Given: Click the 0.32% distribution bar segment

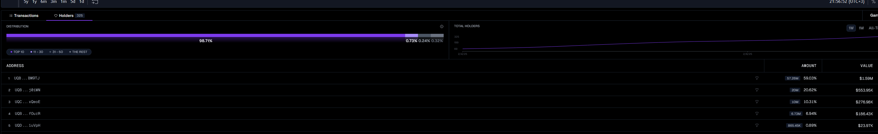Looking at the screenshot, I should (x=437, y=35).
